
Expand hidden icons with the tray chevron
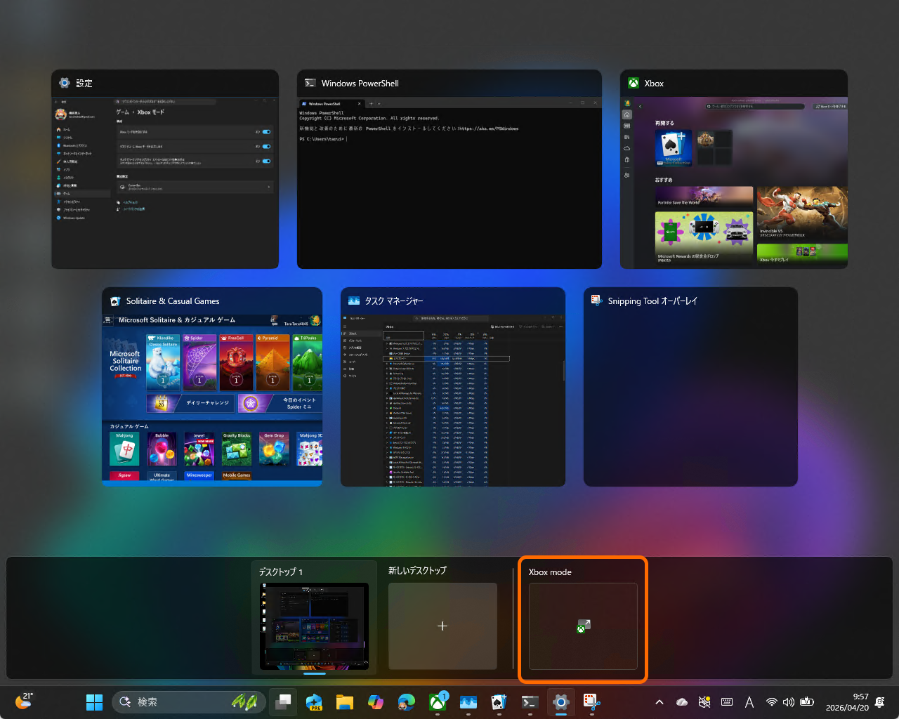659,701
